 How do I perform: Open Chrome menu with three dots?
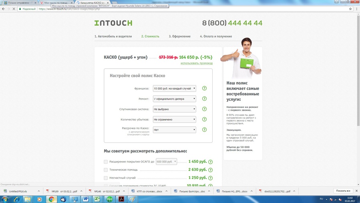click(x=356, y=9)
